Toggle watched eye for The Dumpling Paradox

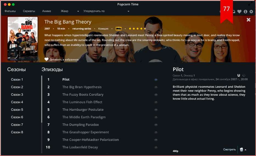[x=156, y=125]
